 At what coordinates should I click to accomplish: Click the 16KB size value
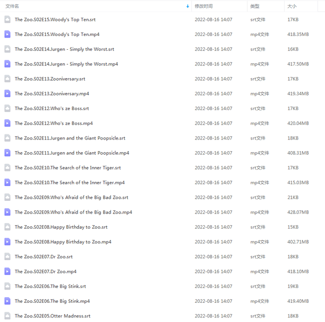pos(293,49)
